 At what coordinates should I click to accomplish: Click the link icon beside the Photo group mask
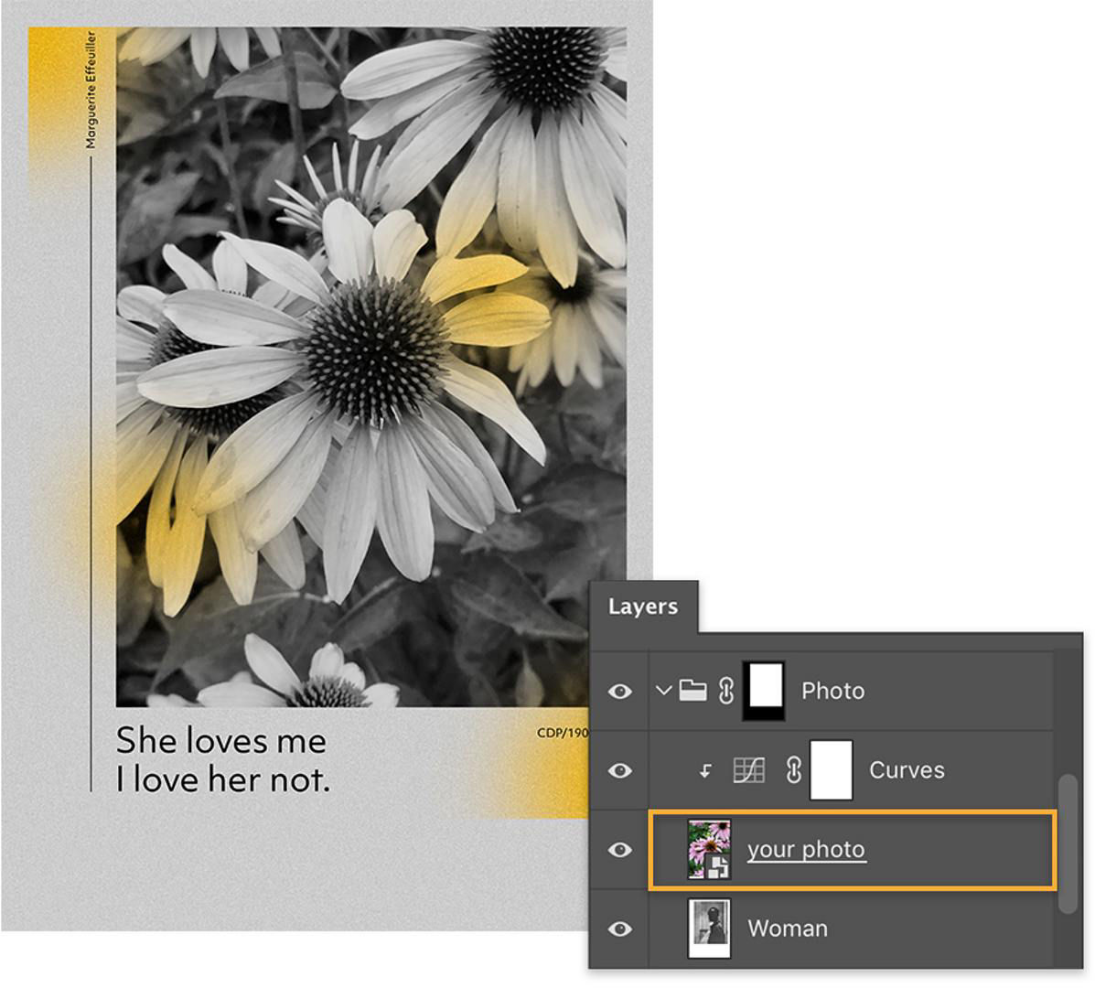[x=727, y=692]
